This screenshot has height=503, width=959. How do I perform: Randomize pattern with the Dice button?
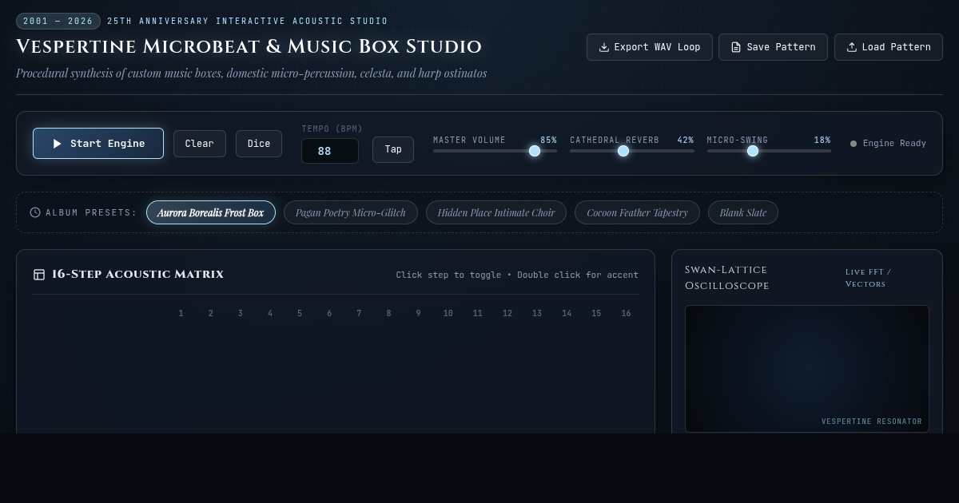pos(259,144)
